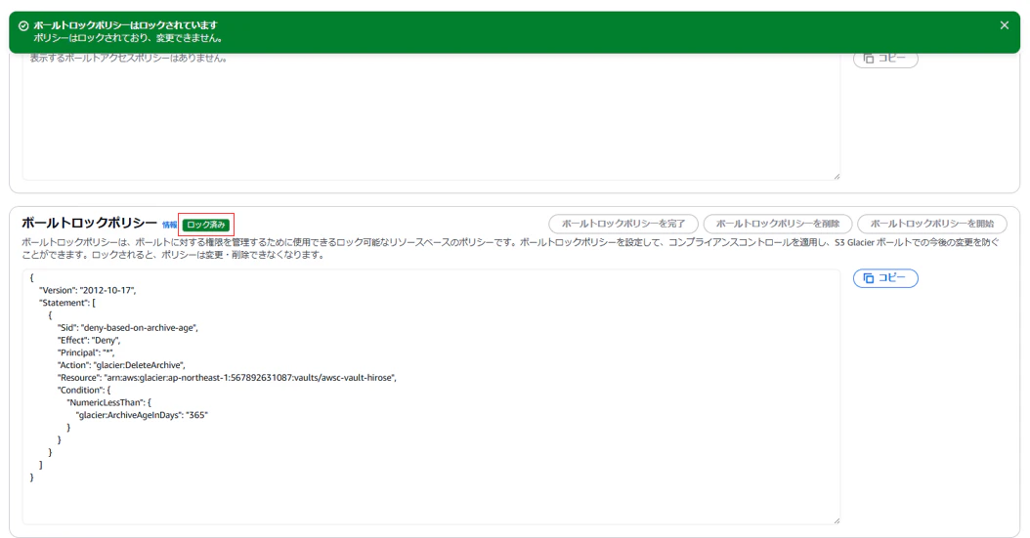
Task: Click the vault lock policy description paragraph
Action: [510, 249]
